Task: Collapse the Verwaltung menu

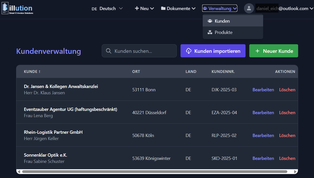Action: pyautogui.click(x=220, y=8)
